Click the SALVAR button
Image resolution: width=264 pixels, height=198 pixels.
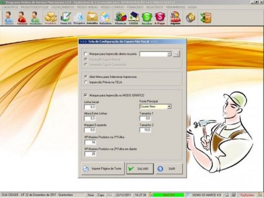pos(140,169)
